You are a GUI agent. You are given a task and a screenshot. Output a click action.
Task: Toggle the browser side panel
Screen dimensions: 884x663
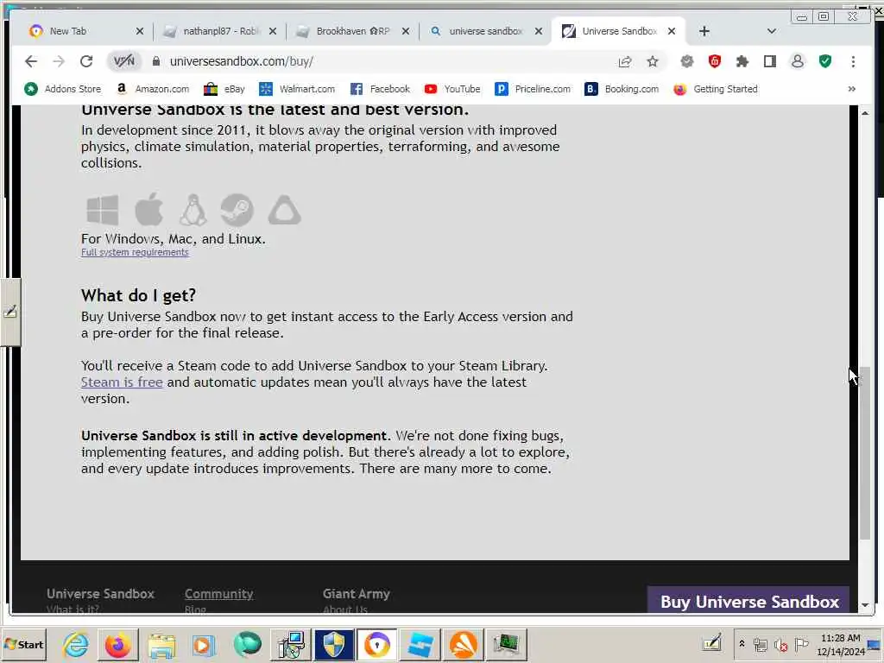(769, 61)
